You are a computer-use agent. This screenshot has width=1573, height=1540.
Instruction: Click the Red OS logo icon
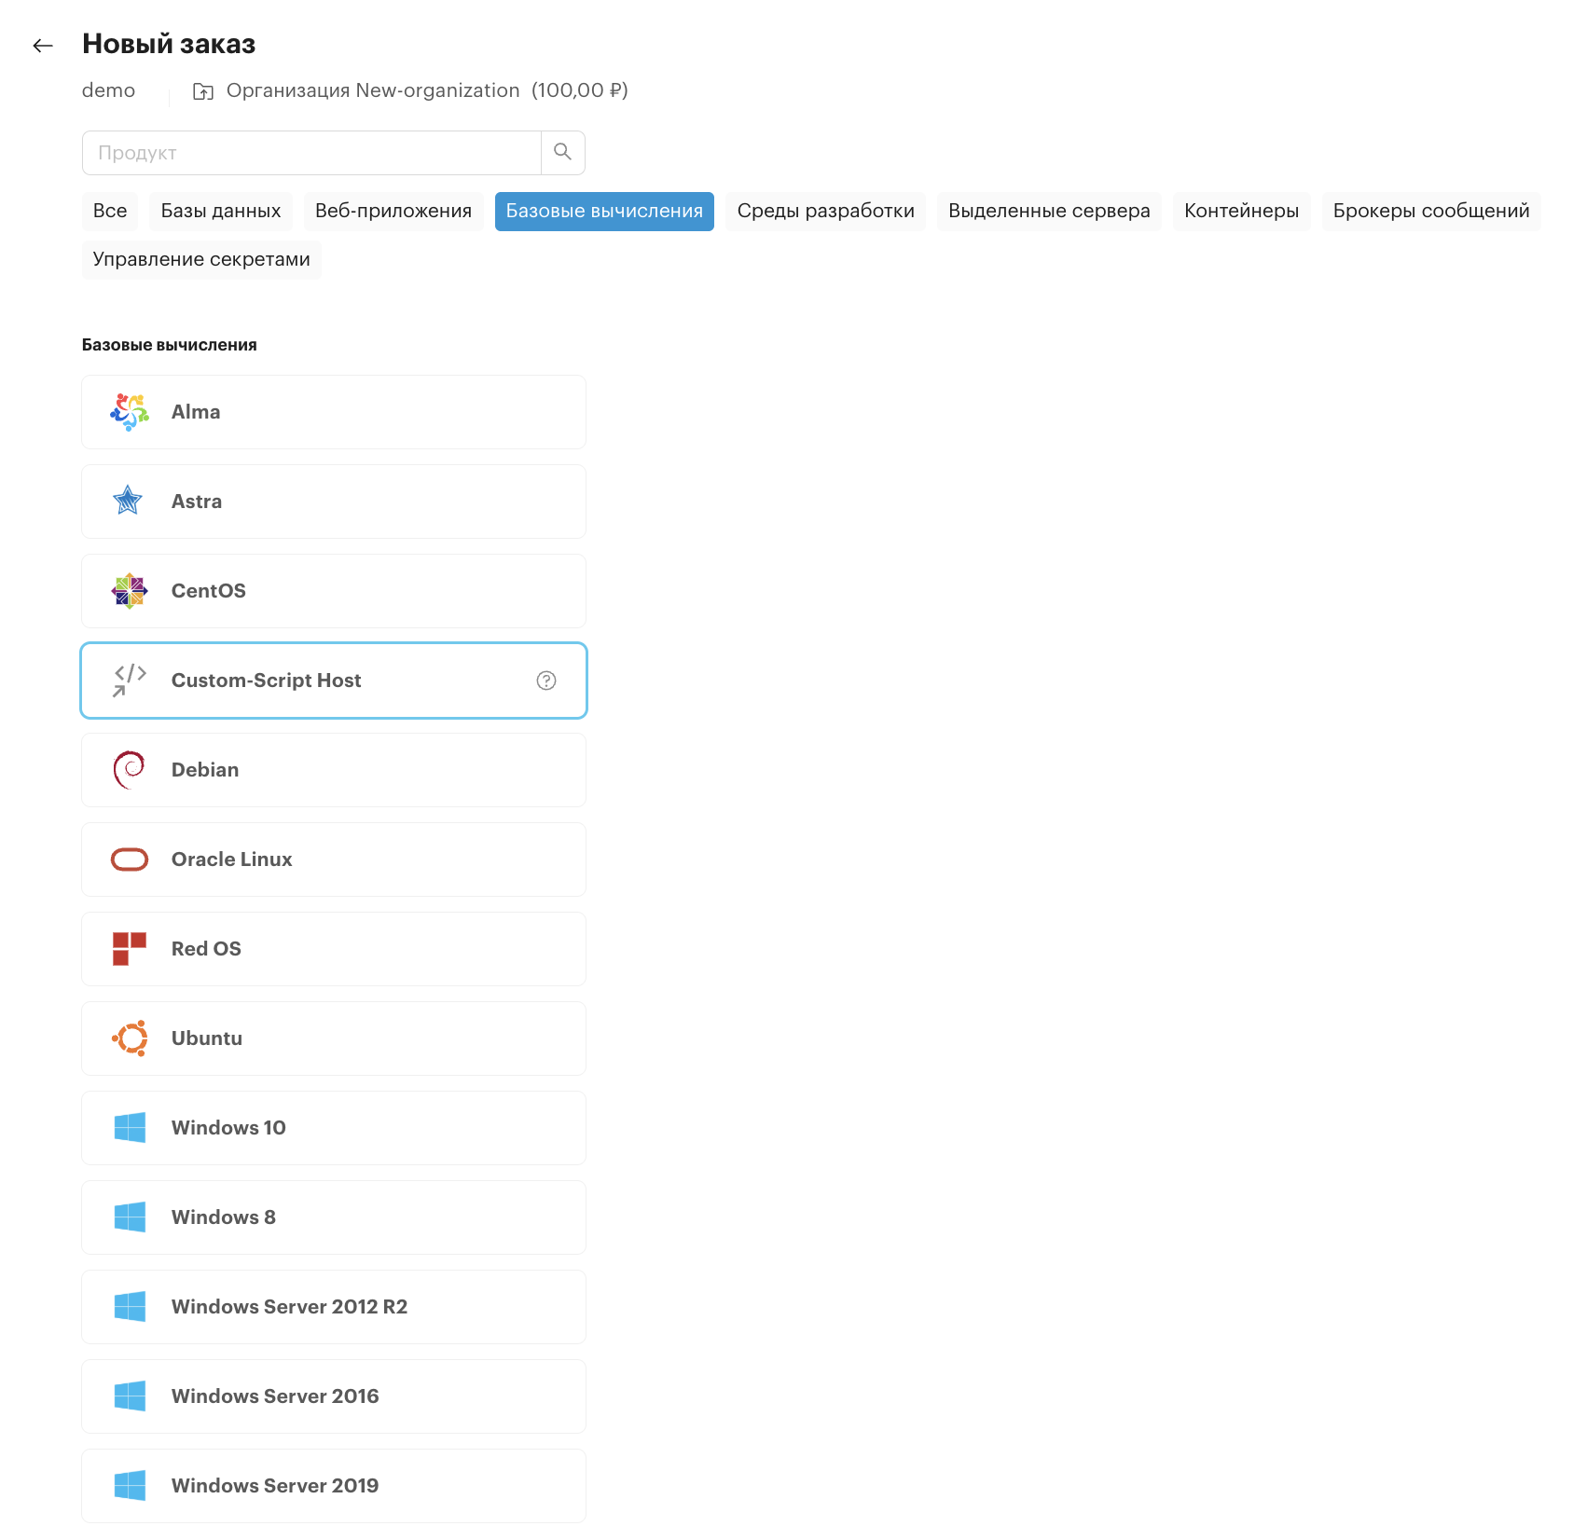pos(130,949)
